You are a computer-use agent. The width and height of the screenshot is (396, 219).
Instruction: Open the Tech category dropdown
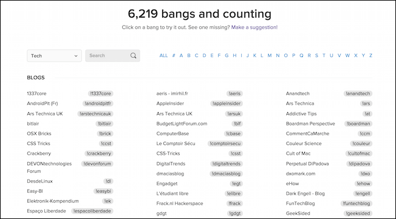pyautogui.click(x=54, y=56)
